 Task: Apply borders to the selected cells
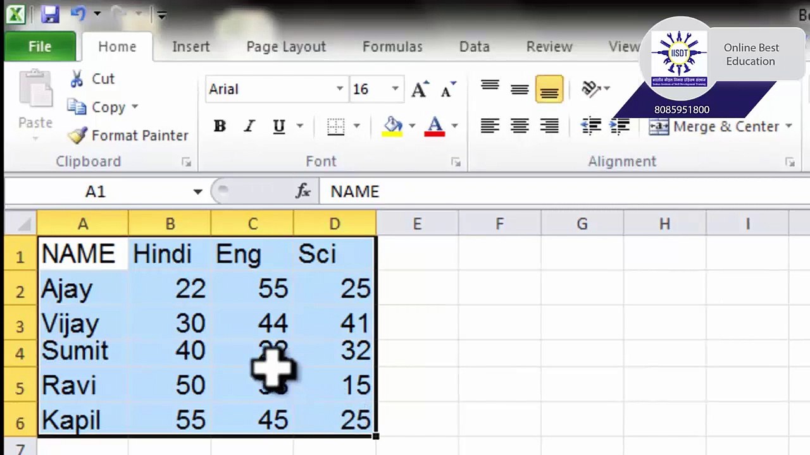[335, 126]
